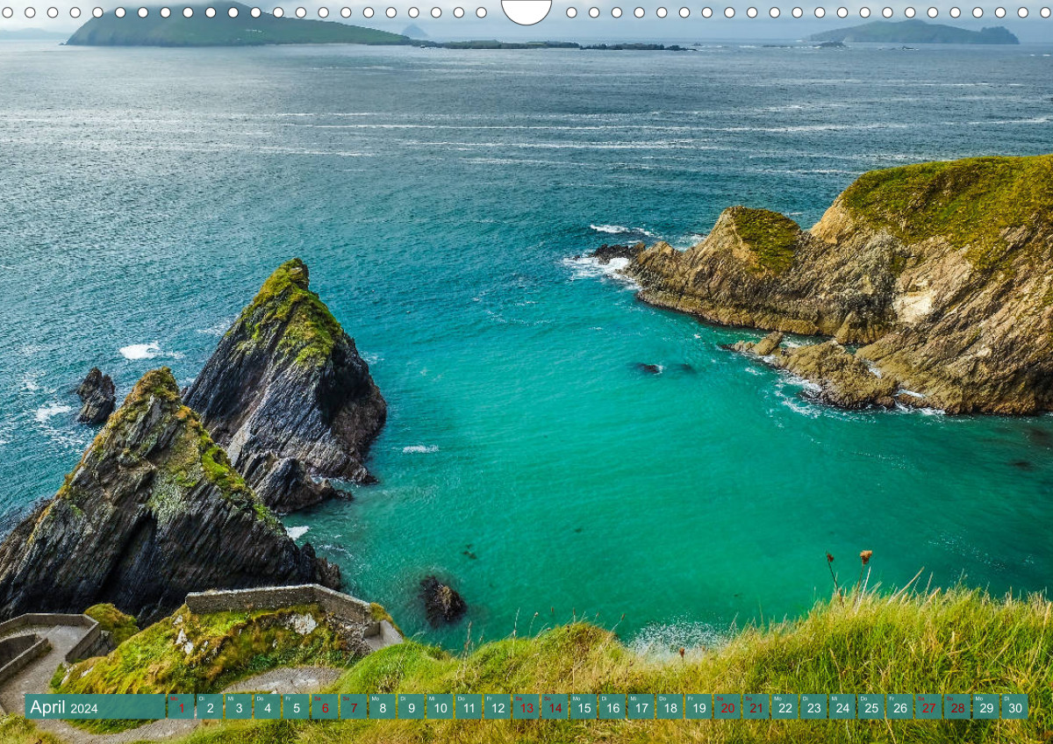This screenshot has width=1053, height=744.
Task: Choose Sunday 7 date box
Action: 354,707
